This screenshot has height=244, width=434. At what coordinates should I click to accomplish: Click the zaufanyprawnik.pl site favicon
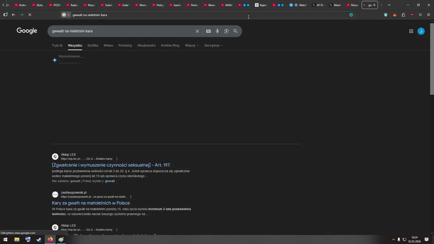pyautogui.click(x=55, y=195)
